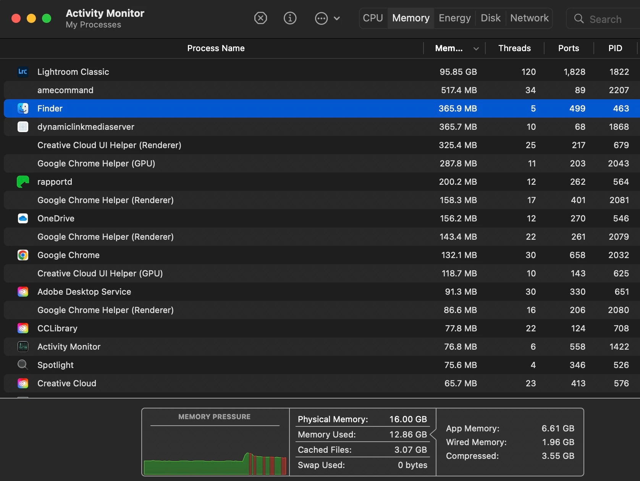Click the 1,828 ports value
The image size is (640, 481).
[574, 72]
